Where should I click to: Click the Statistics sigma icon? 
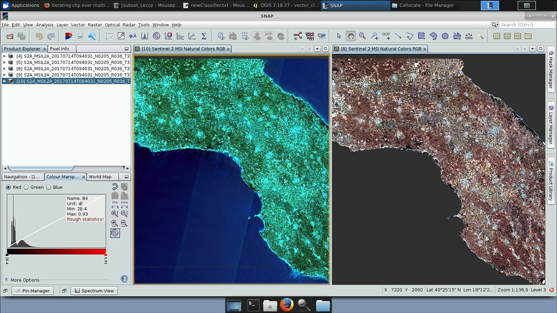click(x=204, y=36)
